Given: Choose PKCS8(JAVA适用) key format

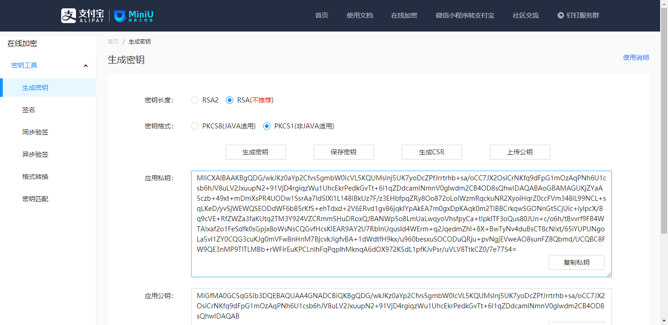Looking at the screenshot, I should click(195, 126).
